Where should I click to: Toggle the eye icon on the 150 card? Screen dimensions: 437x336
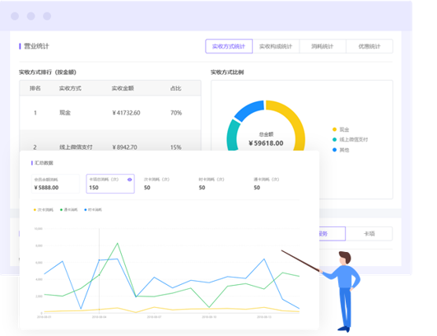click(x=129, y=180)
